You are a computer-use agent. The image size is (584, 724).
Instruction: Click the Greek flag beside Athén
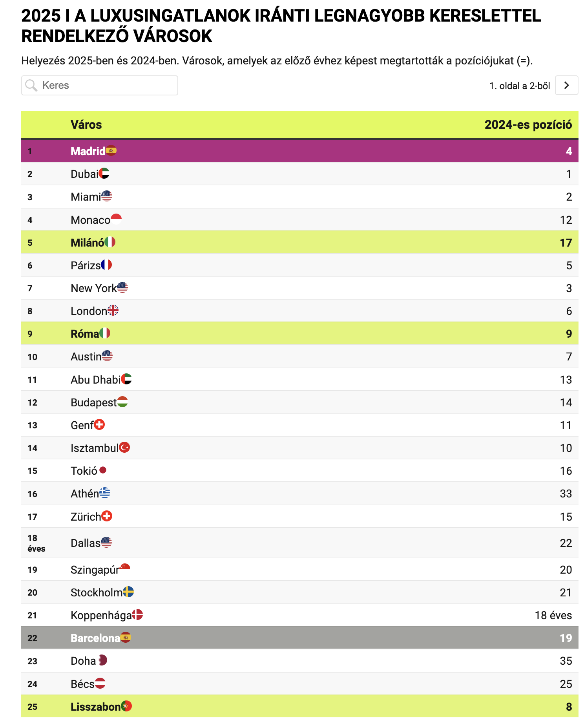(x=105, y=493)
